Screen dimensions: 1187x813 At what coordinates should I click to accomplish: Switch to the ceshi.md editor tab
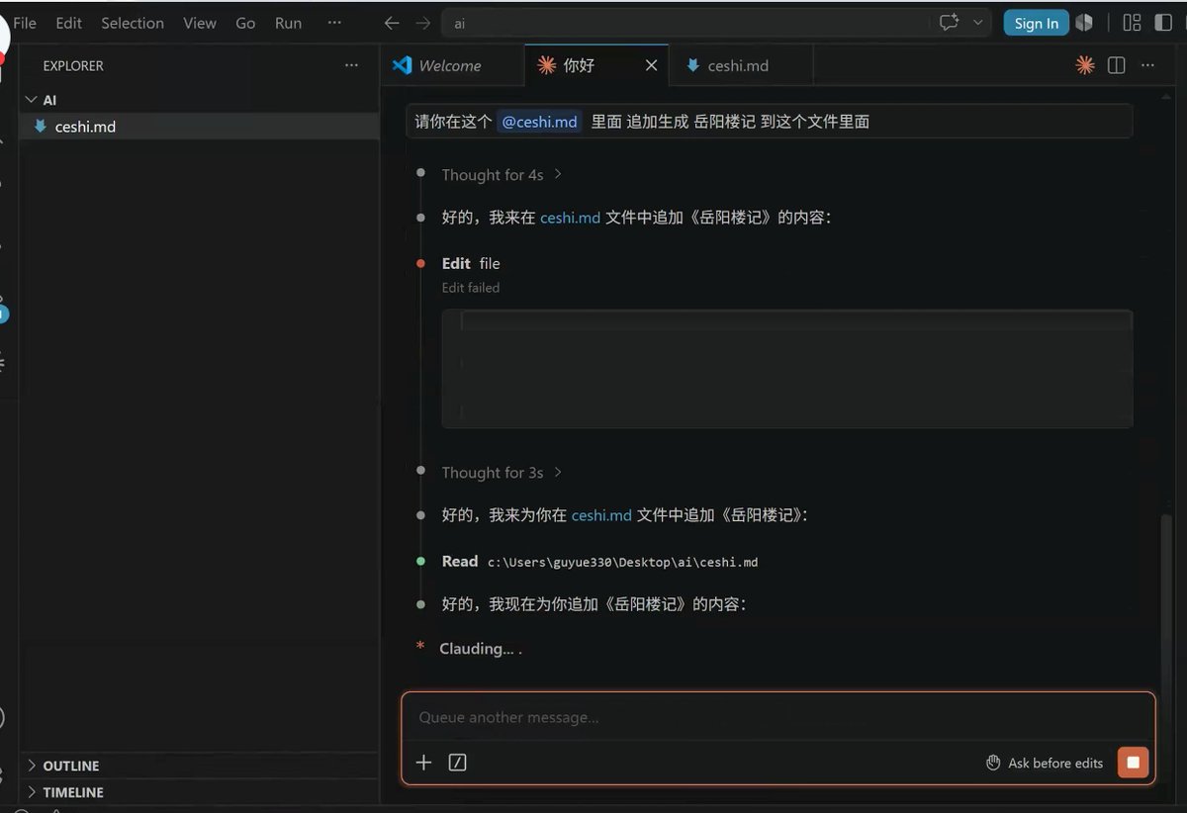(739, 65)
